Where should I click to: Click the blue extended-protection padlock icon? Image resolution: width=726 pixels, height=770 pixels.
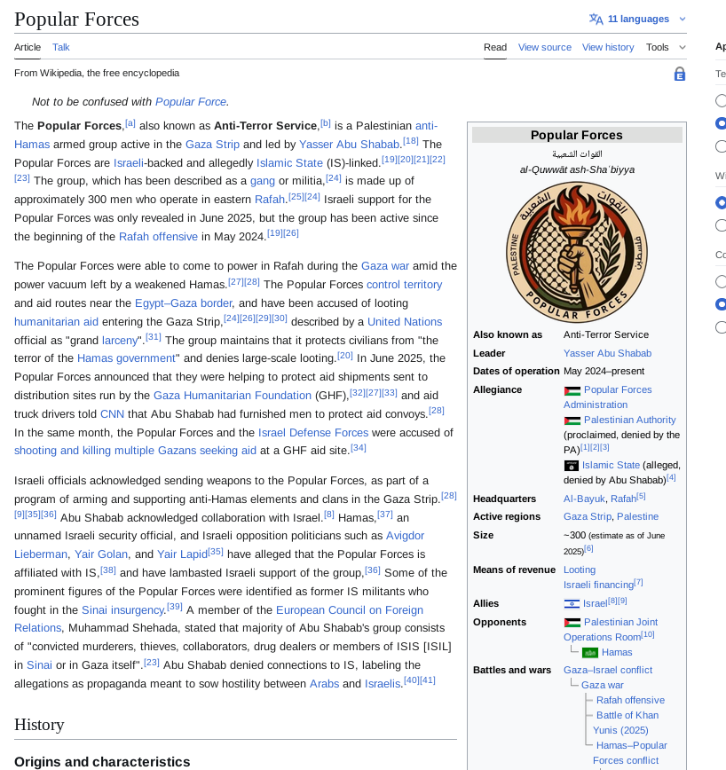point(679,75)
